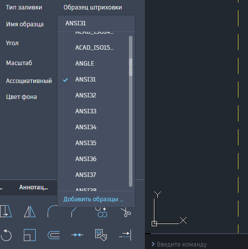Select the Break at point tool
Image resolution: width=248 pixels, height=249 pixels.
click(77, 235)
